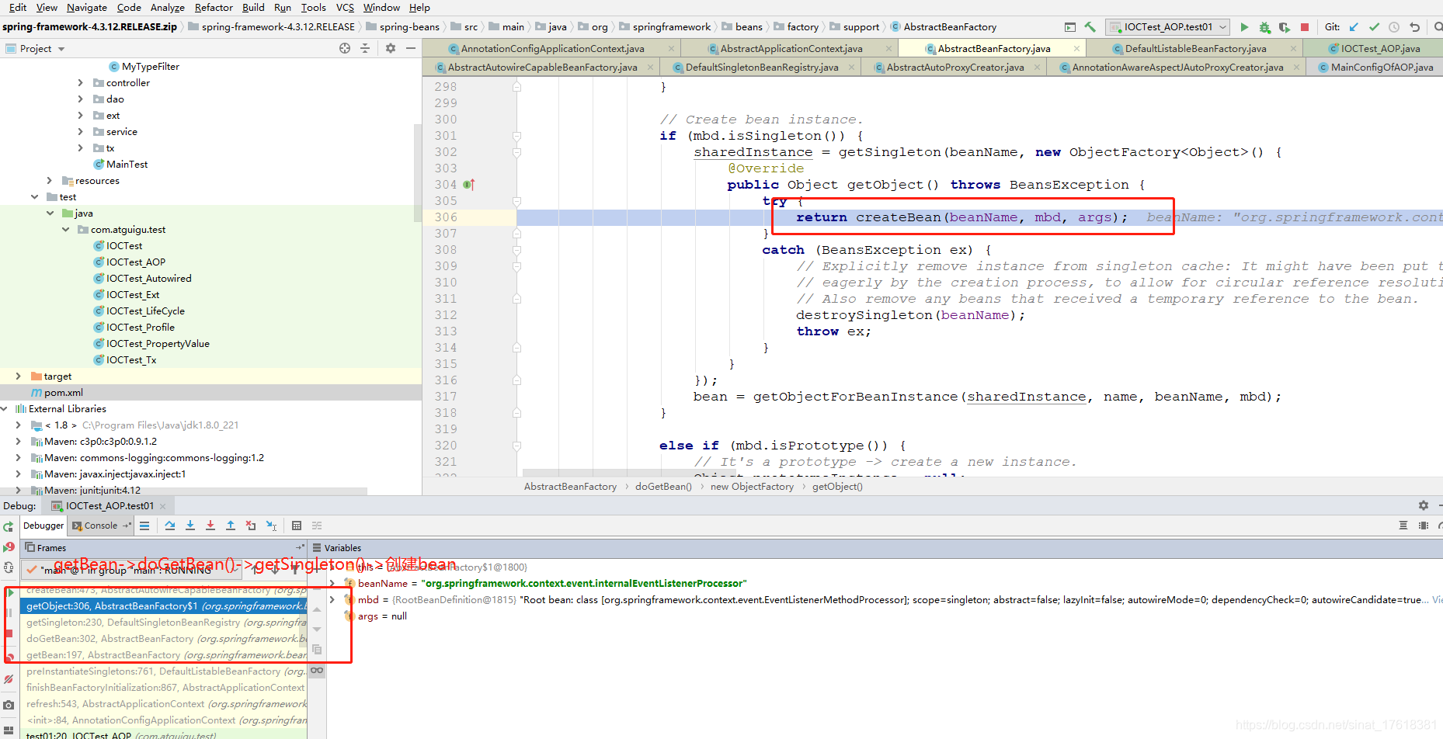Close the AbstractApplicationContext.java tab

coord(889,48)
